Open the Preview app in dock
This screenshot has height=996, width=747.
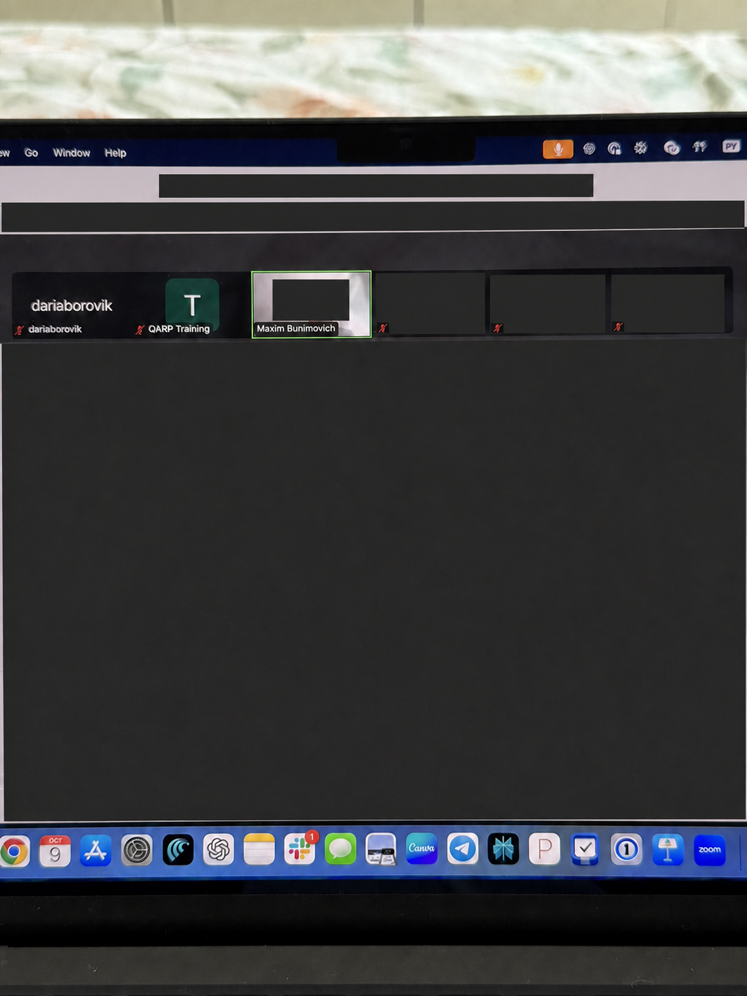(x=381, y=849)
